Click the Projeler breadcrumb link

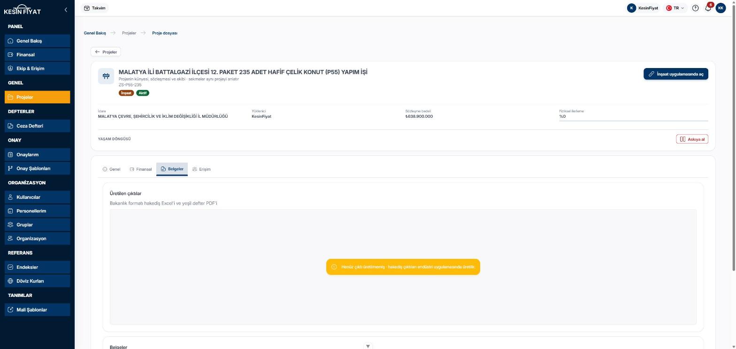click(129, 33)
